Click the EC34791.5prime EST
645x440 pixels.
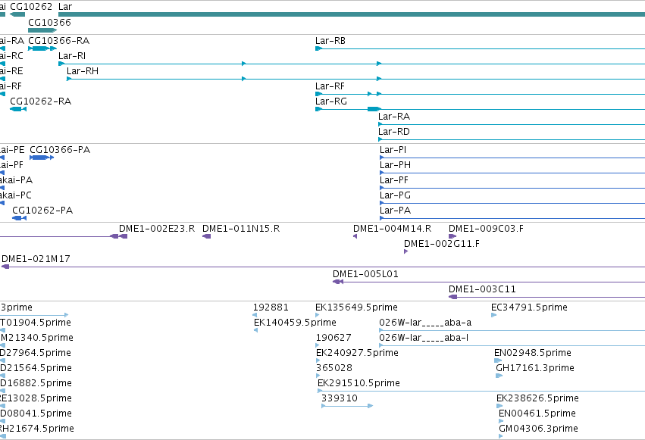[493, 315]
